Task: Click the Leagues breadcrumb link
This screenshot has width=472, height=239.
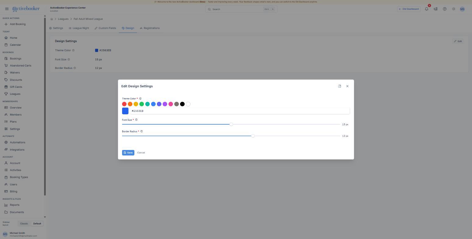Action: (x=63, y=19)
